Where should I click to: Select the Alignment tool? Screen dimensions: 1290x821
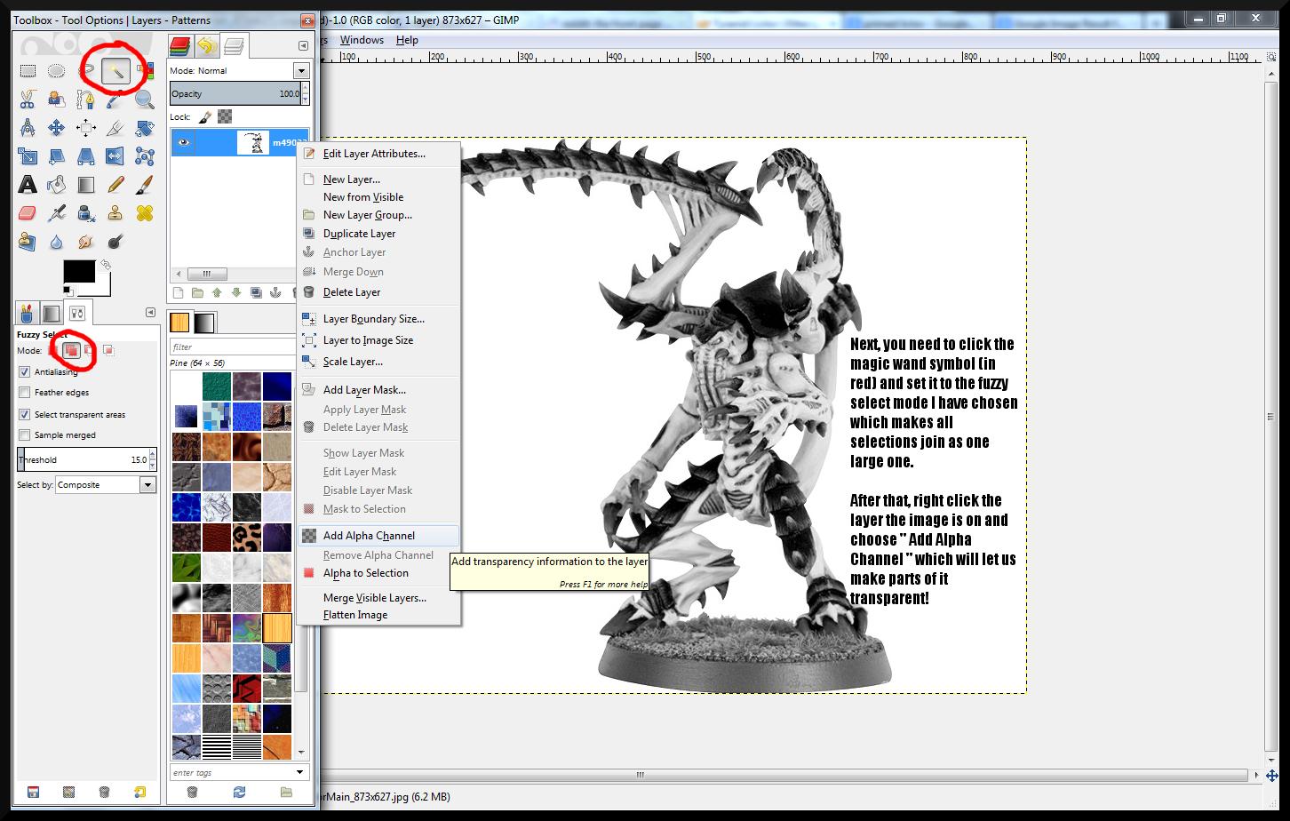coord(86,128)
